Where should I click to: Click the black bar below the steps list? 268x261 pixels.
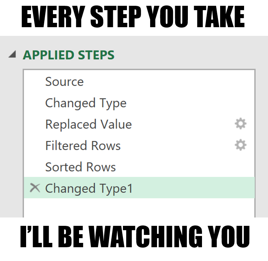point(134,239)
